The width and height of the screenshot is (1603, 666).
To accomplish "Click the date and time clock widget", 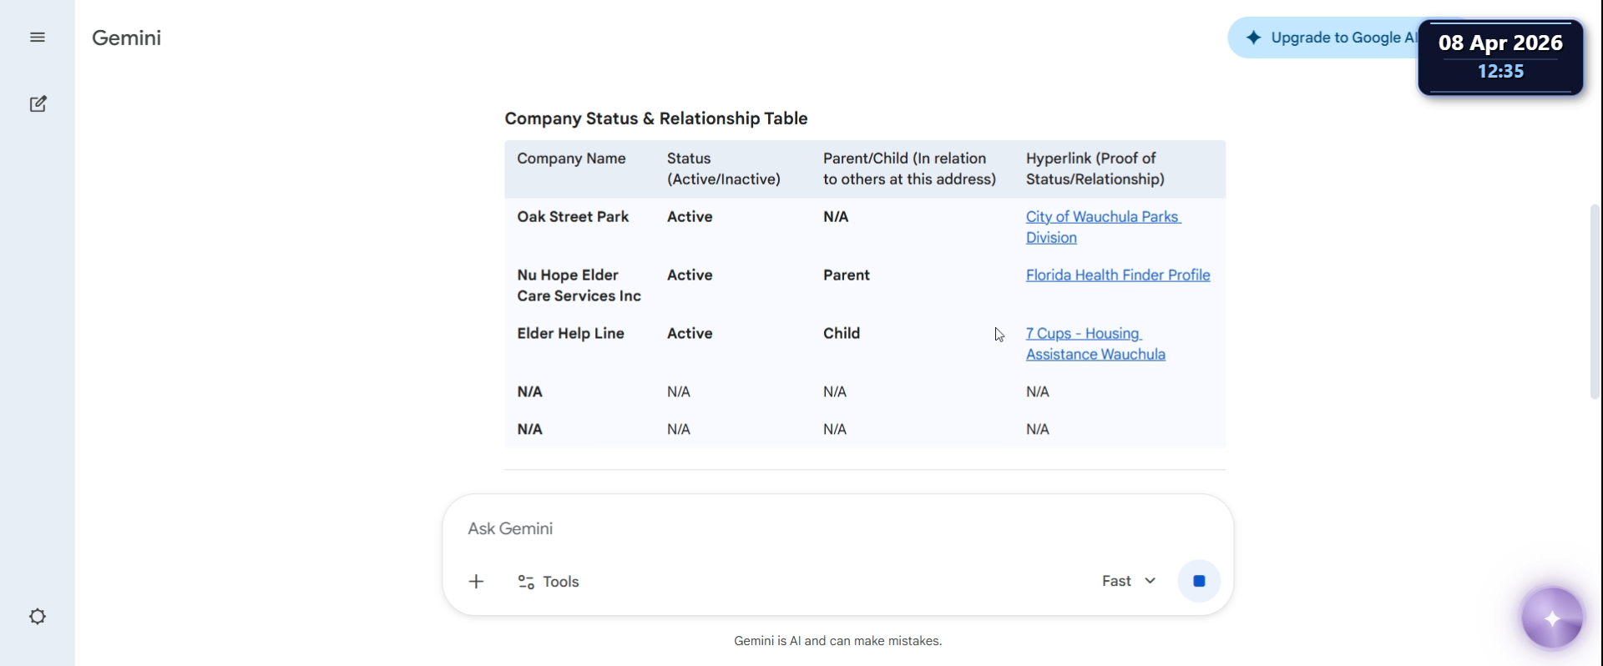I will (1500, 57).
